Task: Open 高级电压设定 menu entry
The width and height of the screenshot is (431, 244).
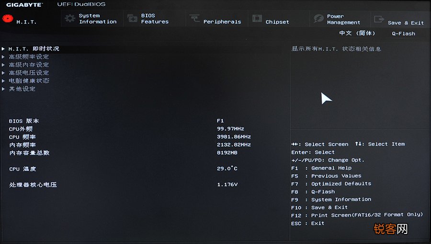Action: (x=29, y=72)
